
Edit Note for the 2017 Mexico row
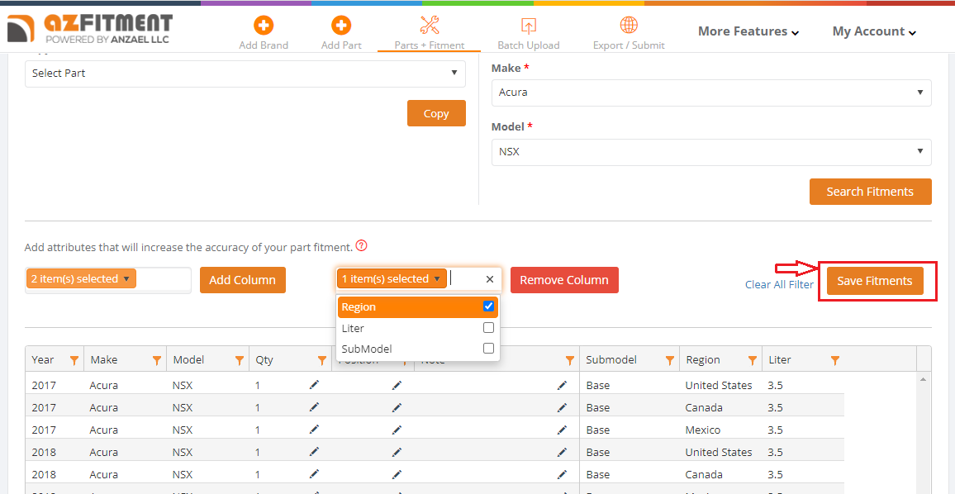pos(562,430)
